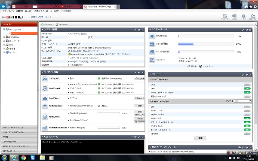
Task: Open the Help question-mark icon in header
Action: [x=243, y=16]
